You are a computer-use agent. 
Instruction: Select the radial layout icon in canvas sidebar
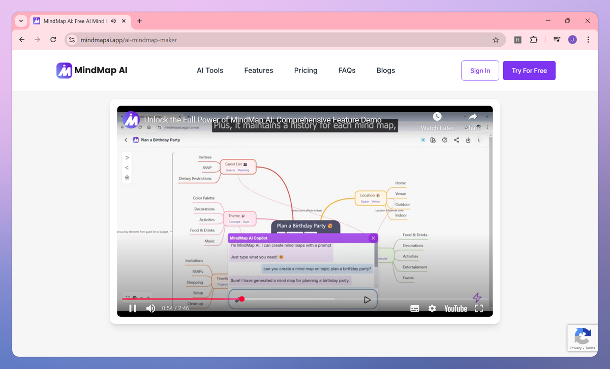(x=127, y=176)
